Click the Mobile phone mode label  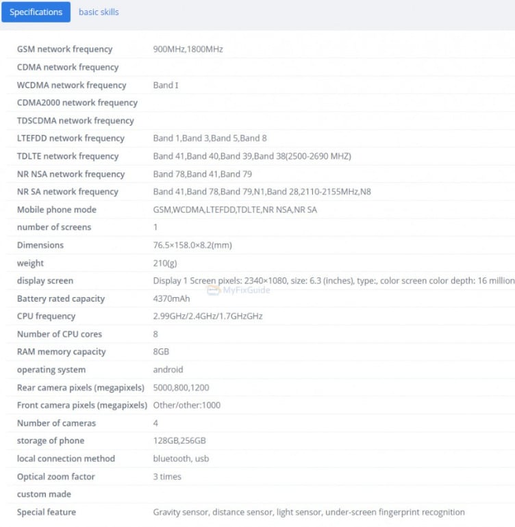pyautogui.click(x=57, y=209)
